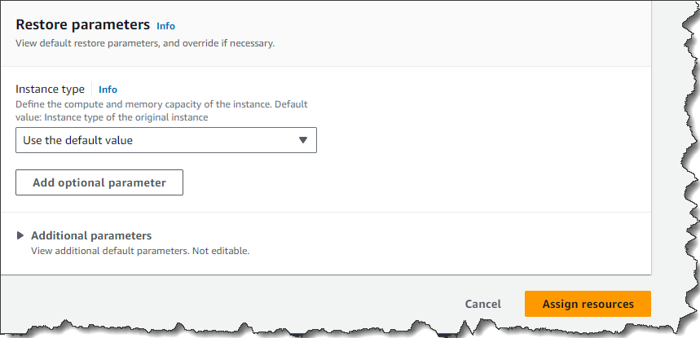Viewport: 700px width, 338px height.
Task: Click the Add optional parameter button
Action: pos(99,182)
